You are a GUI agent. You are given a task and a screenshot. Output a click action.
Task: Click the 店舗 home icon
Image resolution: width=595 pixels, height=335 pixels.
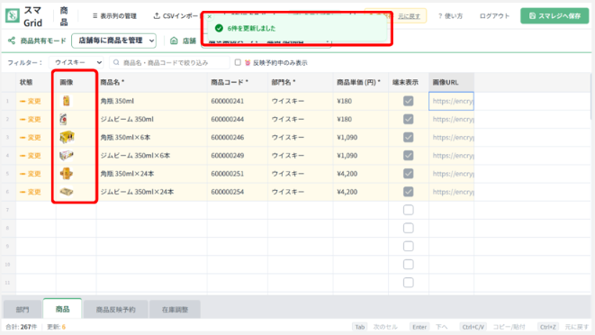(174, 41)
